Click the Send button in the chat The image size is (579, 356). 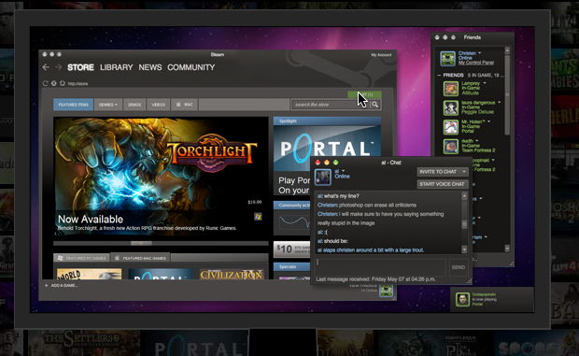[x=459, y=267]
